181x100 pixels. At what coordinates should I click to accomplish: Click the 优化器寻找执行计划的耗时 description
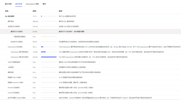coord(79,42)
